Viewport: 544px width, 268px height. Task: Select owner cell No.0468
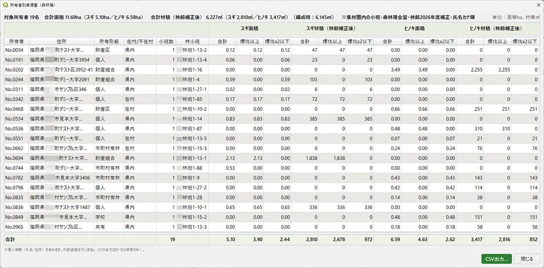click(16, 109)
